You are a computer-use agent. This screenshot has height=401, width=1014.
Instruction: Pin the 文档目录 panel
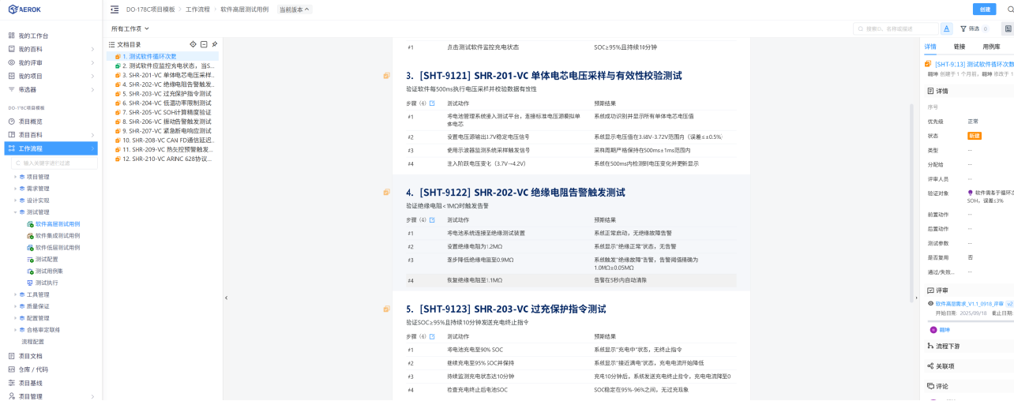[x=214, y=44]
